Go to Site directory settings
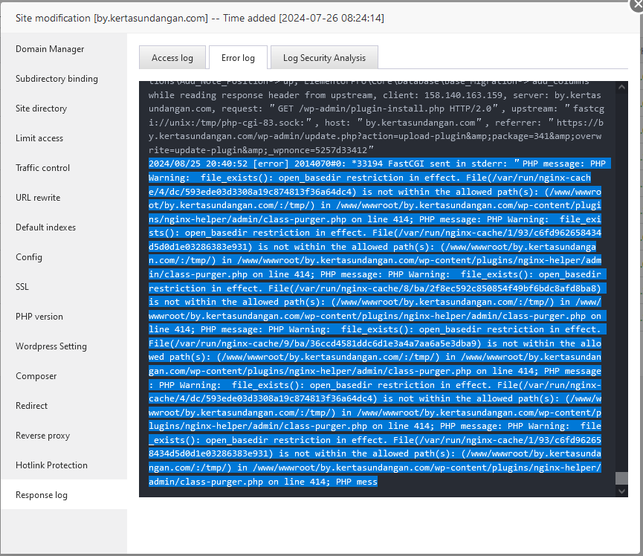The image size is (643, 556). pyautogui.click(x=64, y=109)
